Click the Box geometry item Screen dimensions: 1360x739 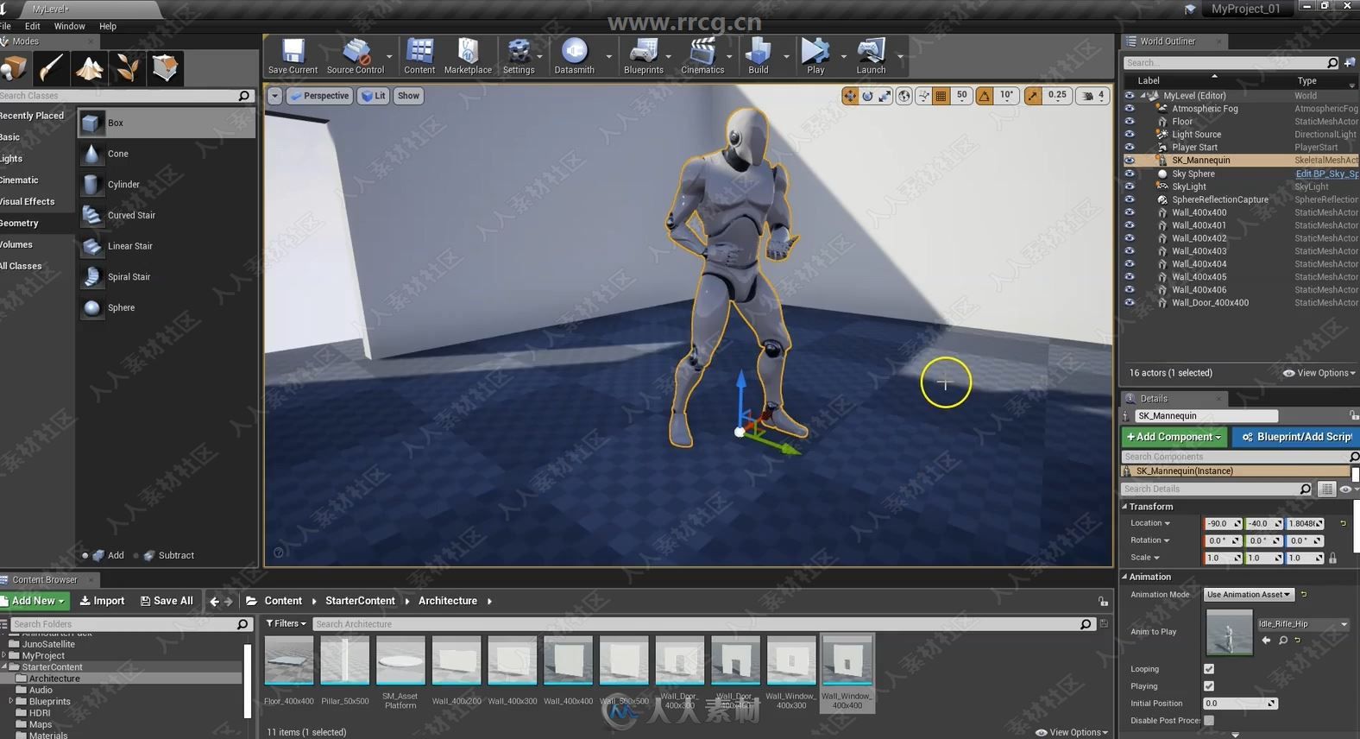point(166,123)
